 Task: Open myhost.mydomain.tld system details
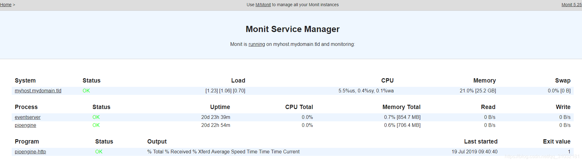tap(38, 91)
